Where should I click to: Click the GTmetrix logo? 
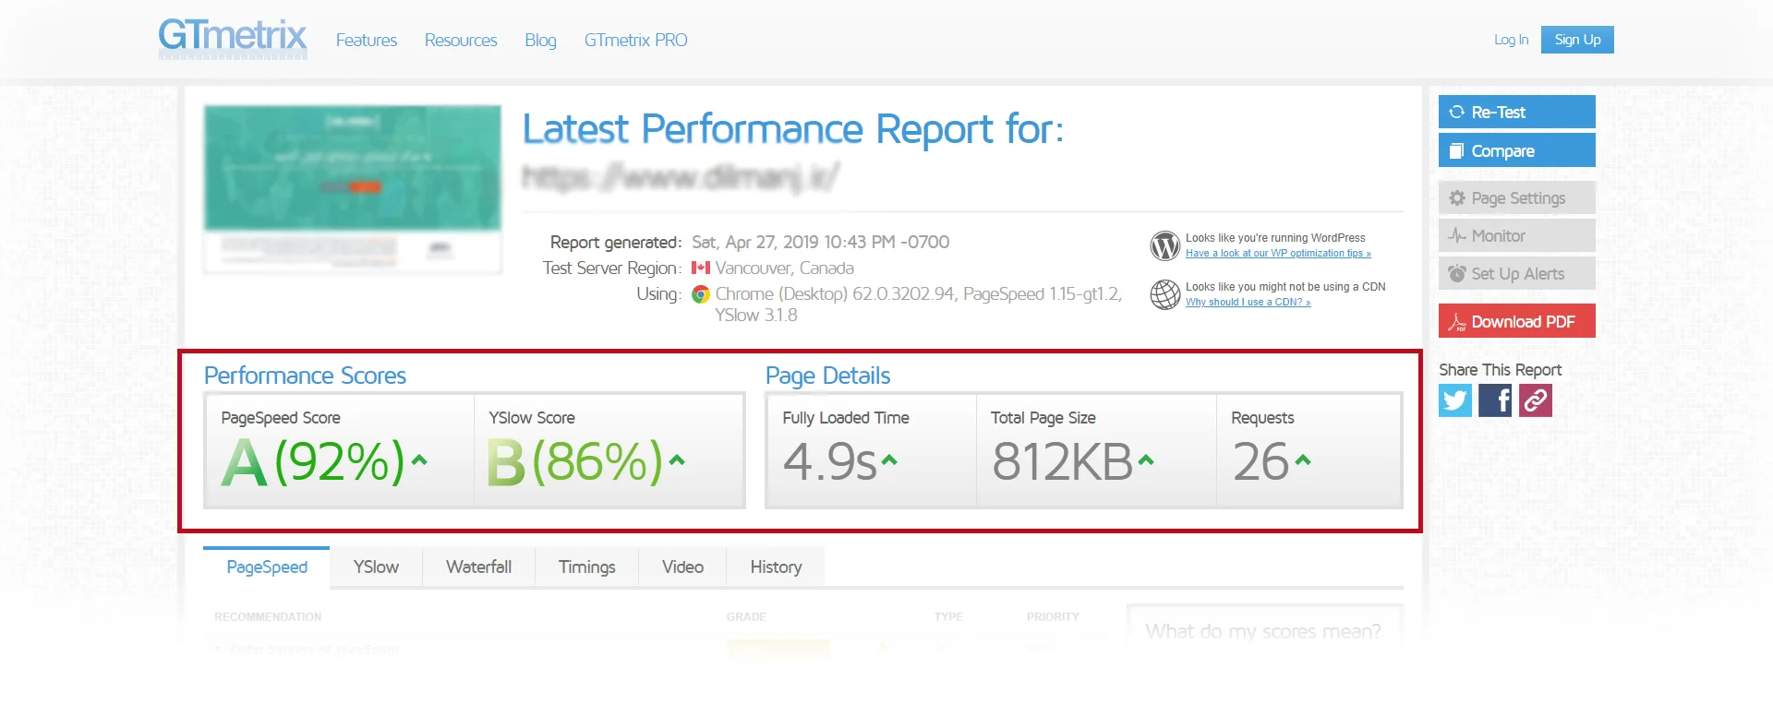point(232,38)
